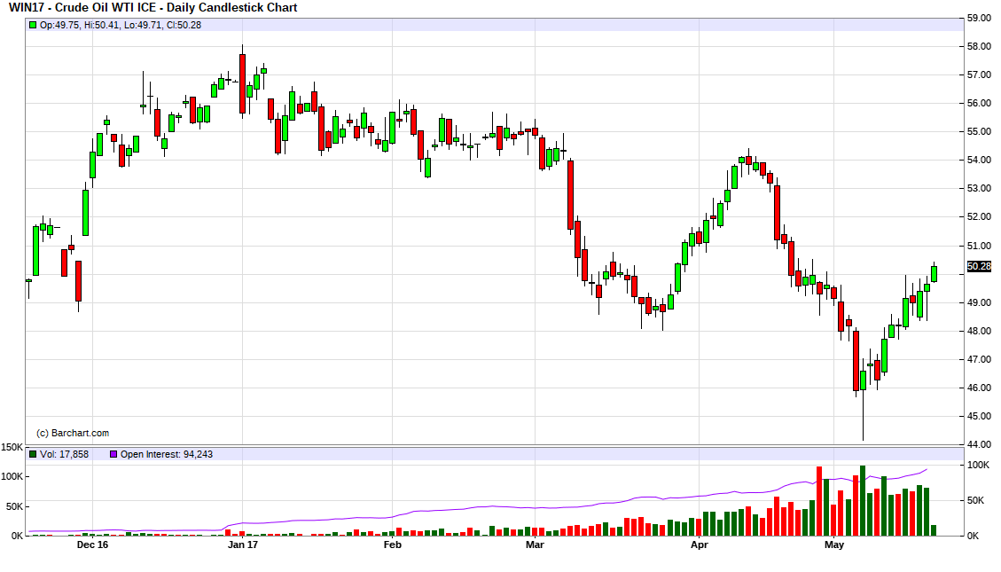Click the (c) Barchart.com credit text
Image resolution: width=1001 pixels, height=572 pixels.
(x=72, y=433)
